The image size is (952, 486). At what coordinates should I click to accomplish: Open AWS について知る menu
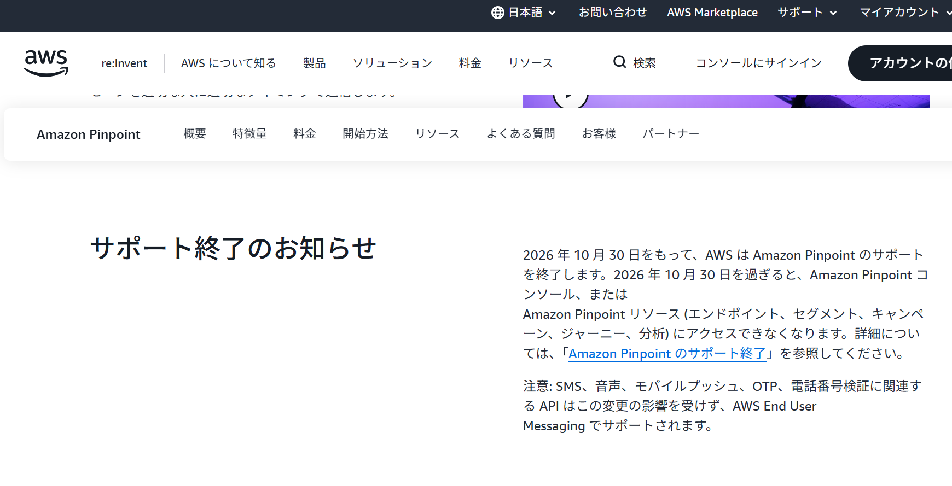click(x=228, y=63)
